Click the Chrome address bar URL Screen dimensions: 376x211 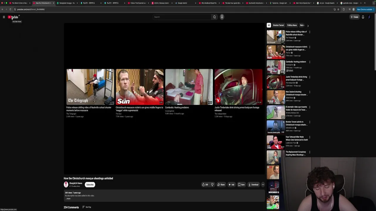tap(31, 9)
